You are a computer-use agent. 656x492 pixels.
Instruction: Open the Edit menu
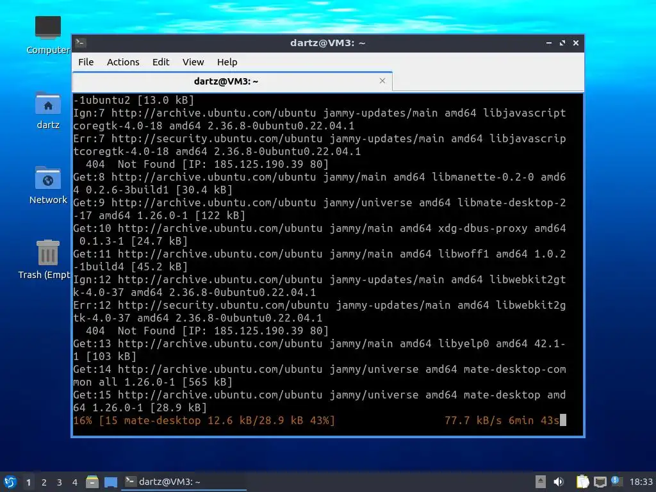coord(161,62)
